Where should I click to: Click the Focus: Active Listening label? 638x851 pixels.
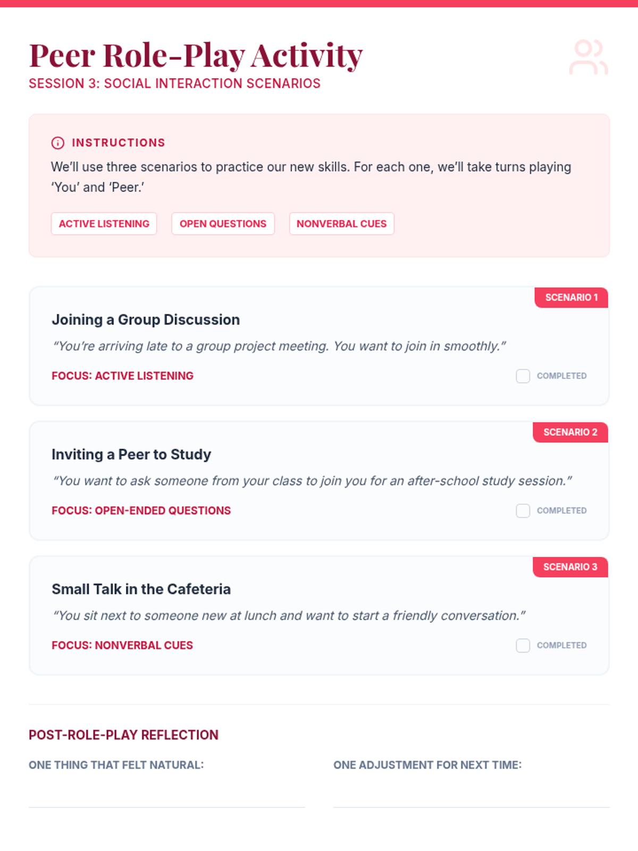tap(122, 376)
